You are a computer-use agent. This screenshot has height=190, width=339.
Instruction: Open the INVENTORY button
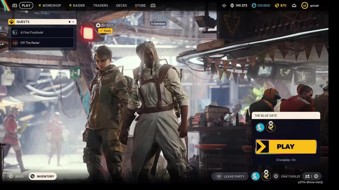[x=43, y=176]
